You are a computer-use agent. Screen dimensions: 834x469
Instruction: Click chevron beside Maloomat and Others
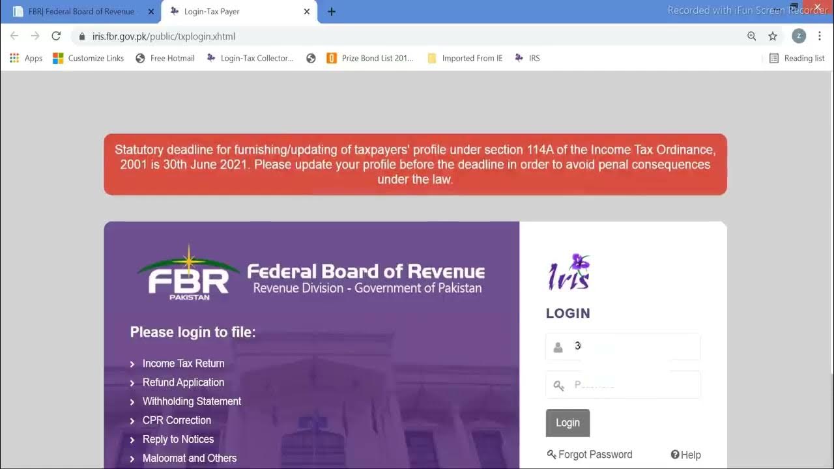[x=132, y=459]
